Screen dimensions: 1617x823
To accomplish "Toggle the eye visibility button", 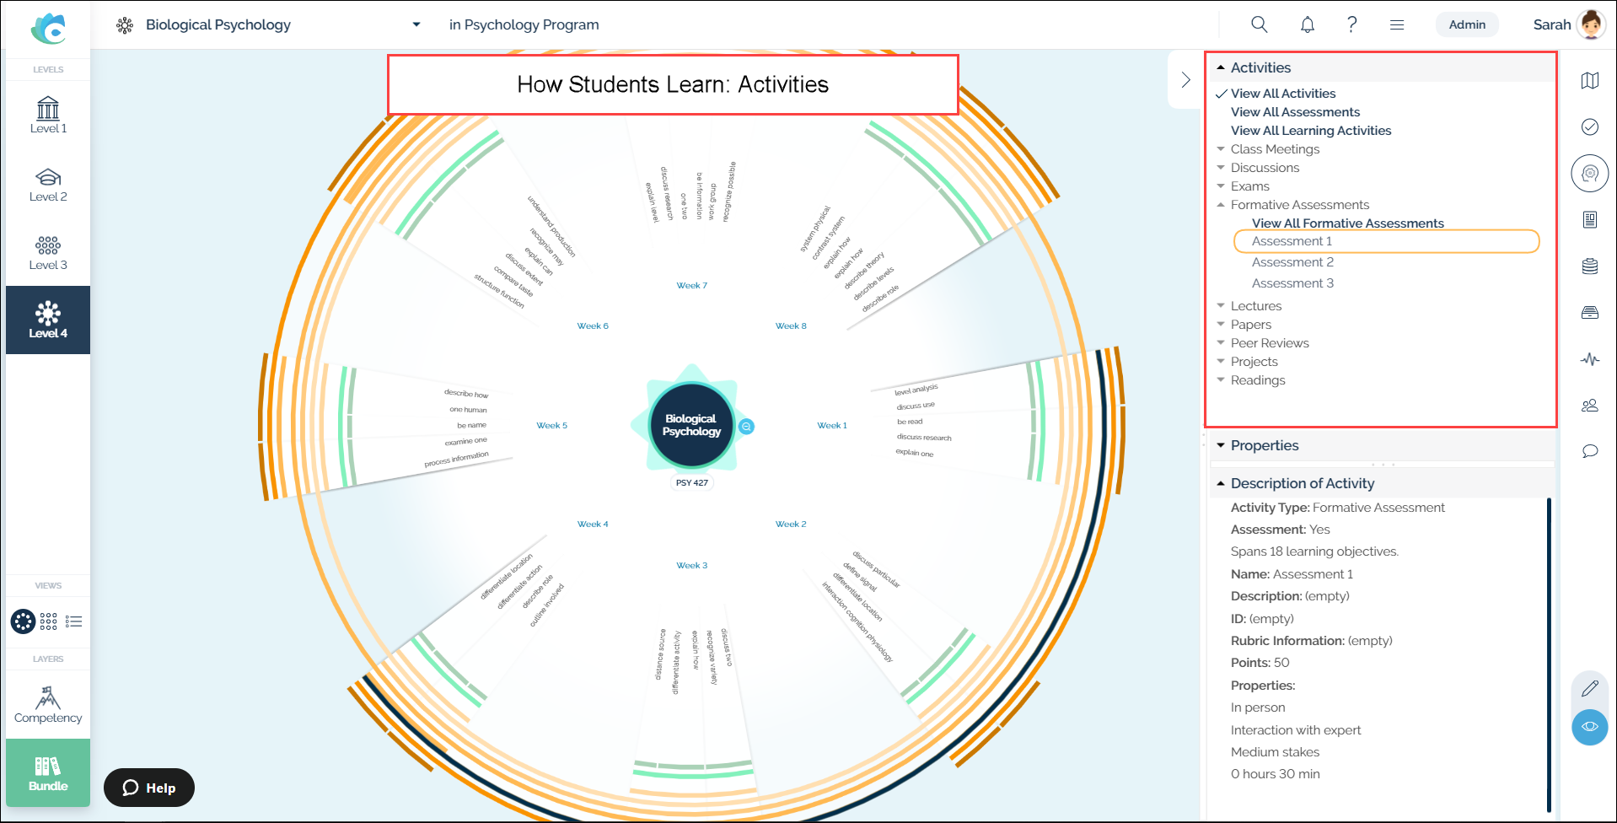I will pos(1589,727).
